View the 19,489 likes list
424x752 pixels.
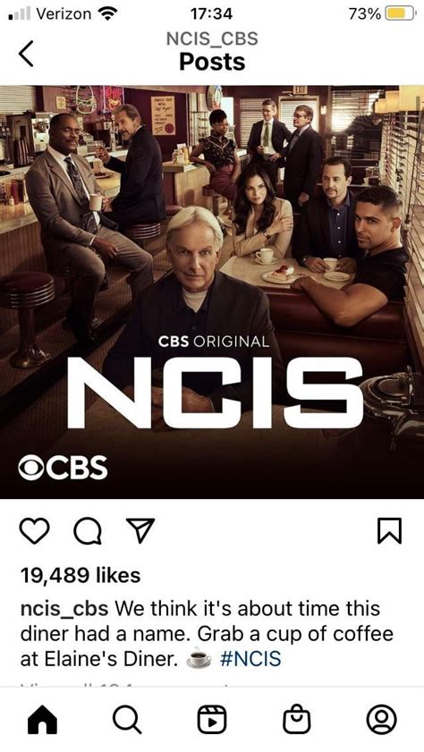coord(81,575)
